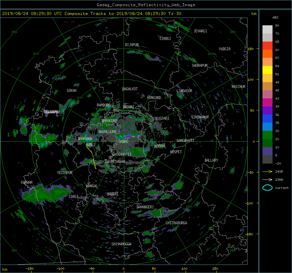This screenshot has width=292, height=273.
Task: Click the SINDHANUR city label
Action: click(200, 117)
